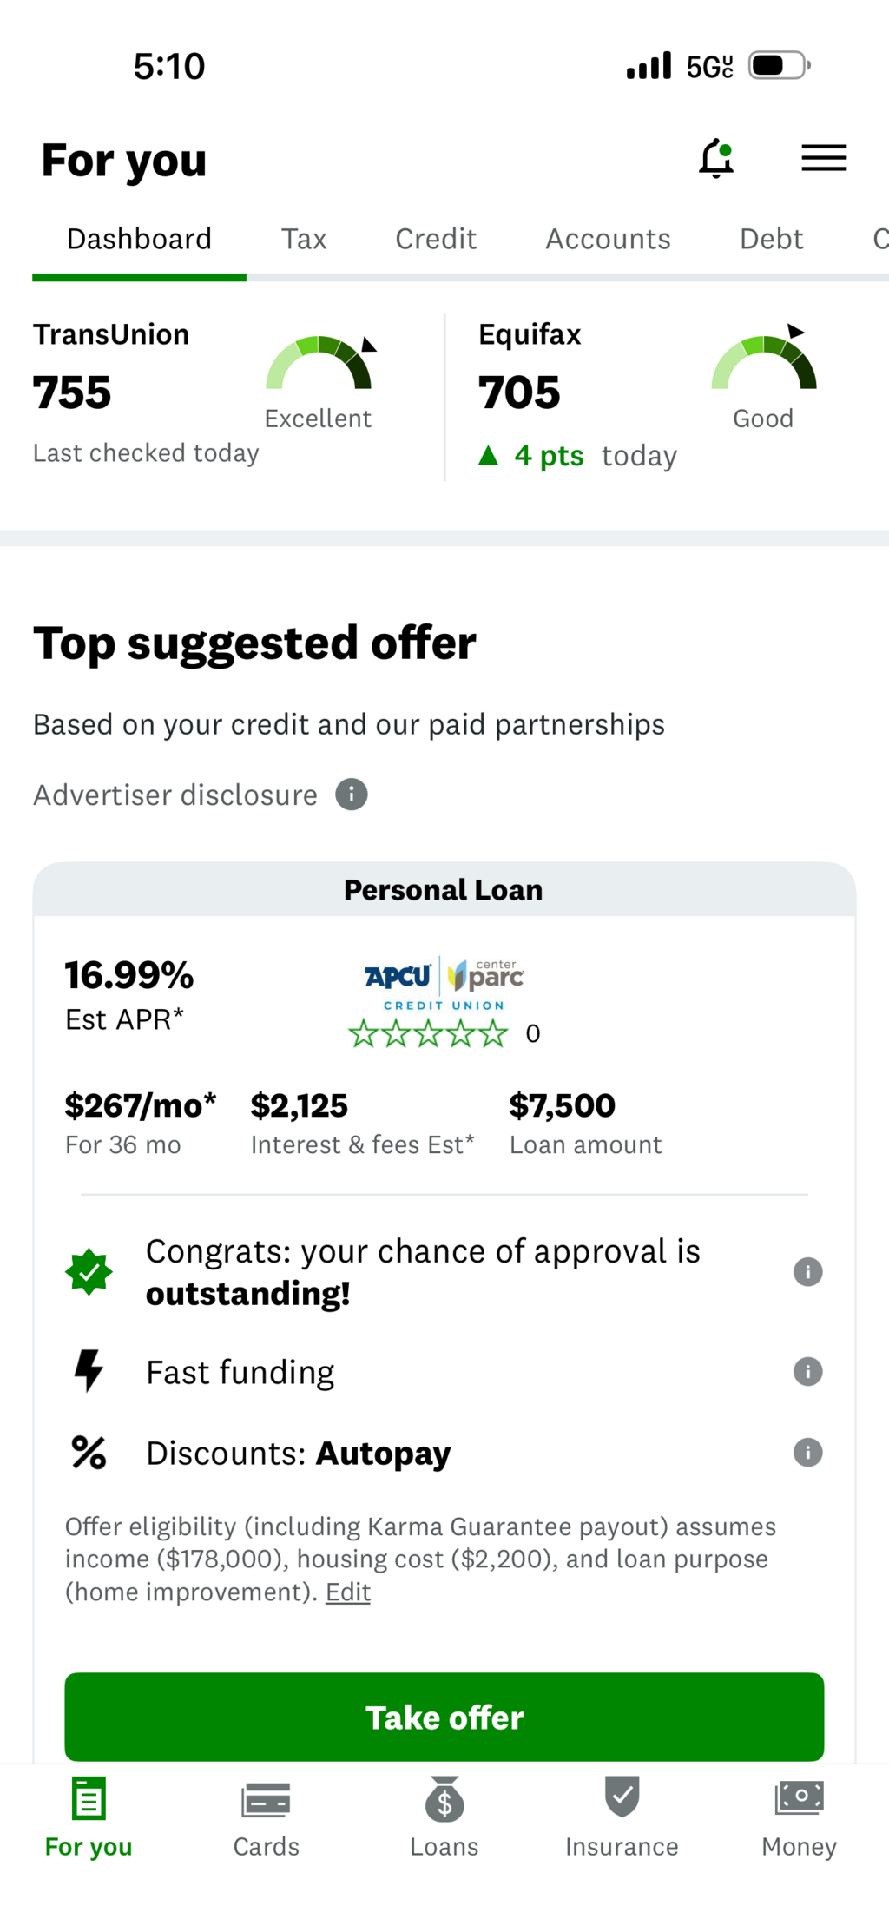Open the Accounts tab

(608, 239)
